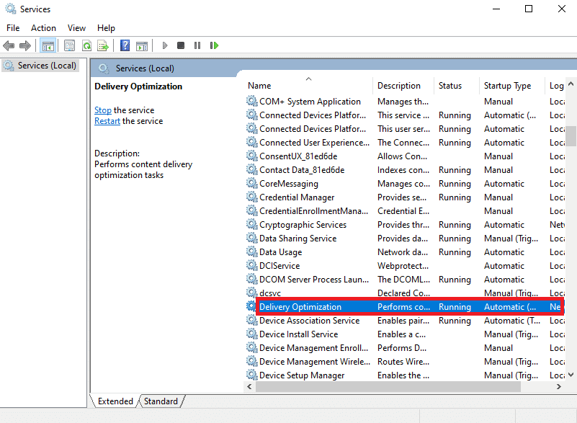The image size is (577, 423).
Task: Open the Properties toolbar icon
Action: click(69, 45)
